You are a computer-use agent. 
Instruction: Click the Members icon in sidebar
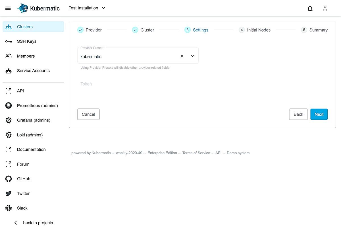9,56
